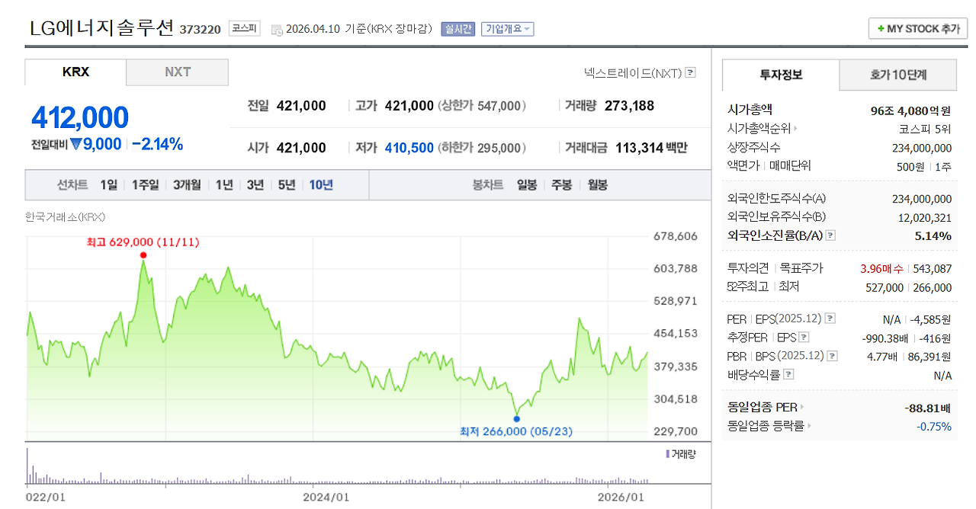Click the 저가 value 410,500
The height and width of the screenshot is (509, 976).
point(409,148)
